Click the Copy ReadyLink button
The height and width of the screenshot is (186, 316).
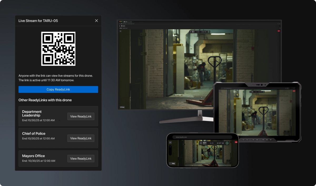tap(58, 89)
